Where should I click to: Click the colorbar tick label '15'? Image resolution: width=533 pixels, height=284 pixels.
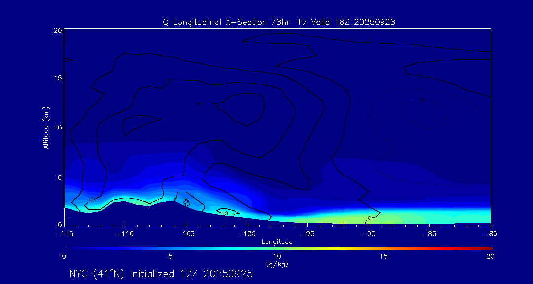(x=383, y=256)
